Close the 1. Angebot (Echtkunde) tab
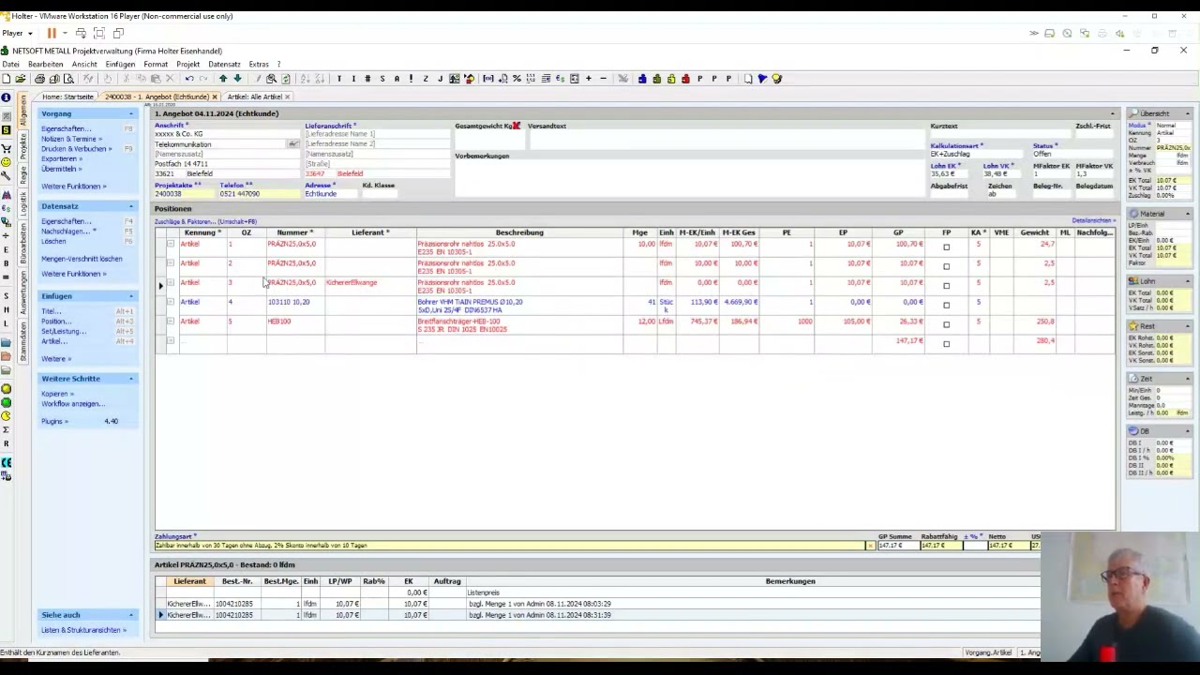 click(x=215, y=97)
